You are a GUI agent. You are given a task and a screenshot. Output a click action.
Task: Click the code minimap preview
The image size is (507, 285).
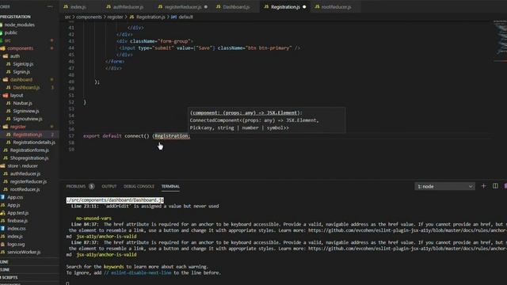500,40
